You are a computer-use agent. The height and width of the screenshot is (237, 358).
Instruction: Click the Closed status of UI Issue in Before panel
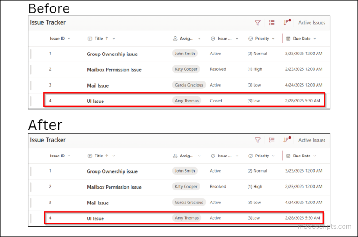tap(216, 101)
